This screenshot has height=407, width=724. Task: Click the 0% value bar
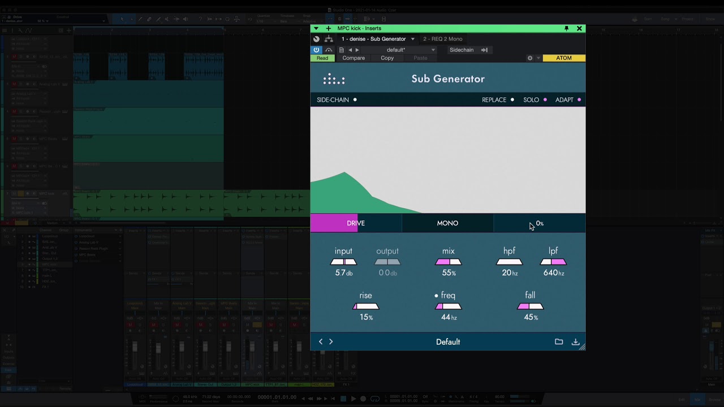(x=540, y=223)
